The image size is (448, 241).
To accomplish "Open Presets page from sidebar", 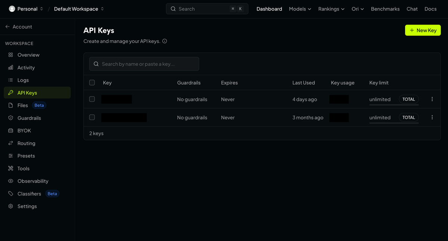I will coord(37,156).
